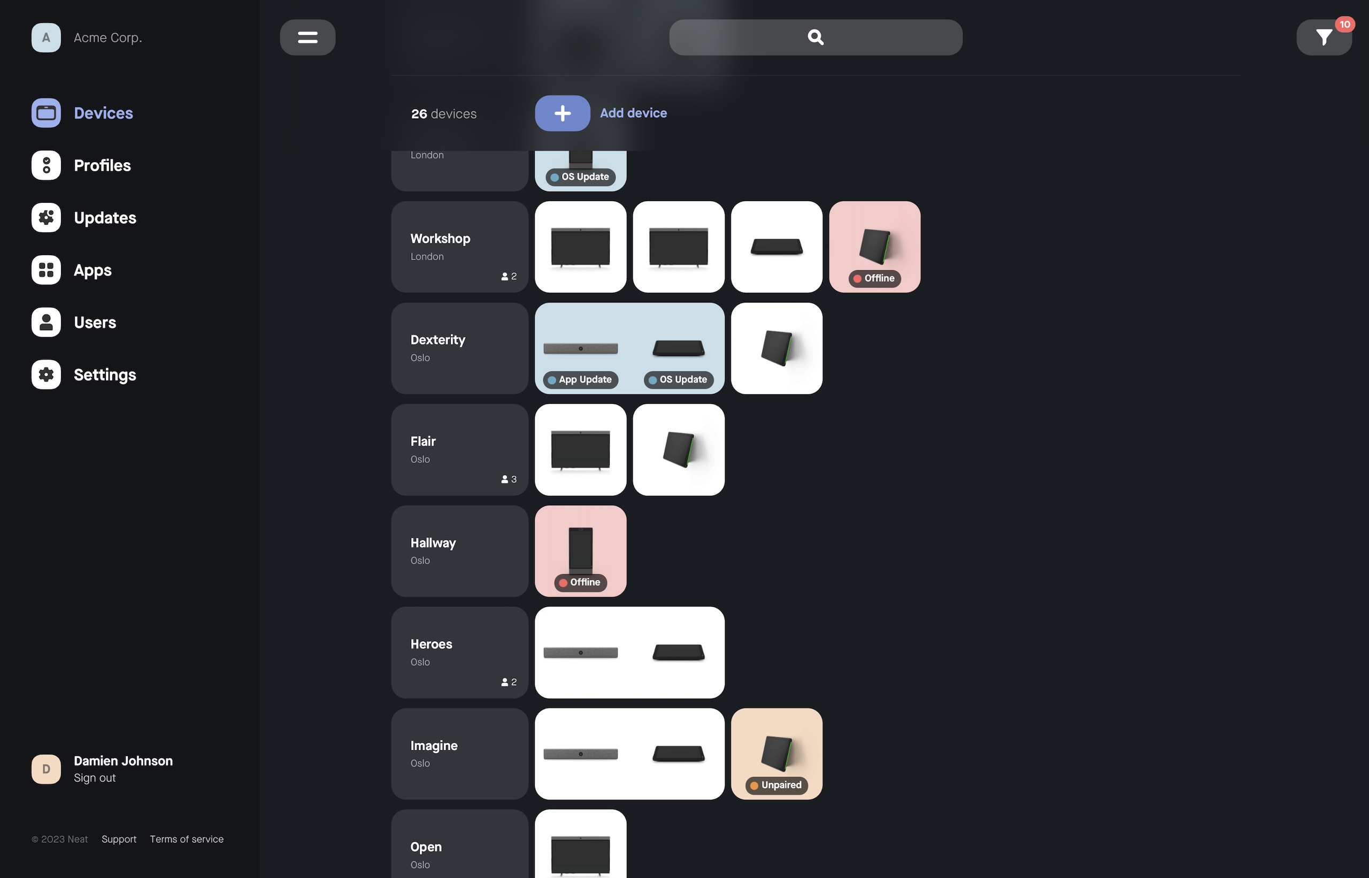Screen dimensions: 1369x878
Task: Open the Offline pad in Workshop
Action: click(x=874, y=247)
